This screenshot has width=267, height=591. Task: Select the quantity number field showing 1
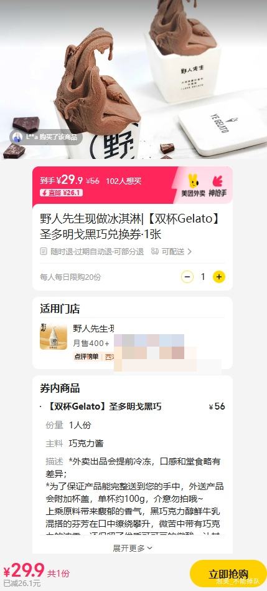pos(203,277)
